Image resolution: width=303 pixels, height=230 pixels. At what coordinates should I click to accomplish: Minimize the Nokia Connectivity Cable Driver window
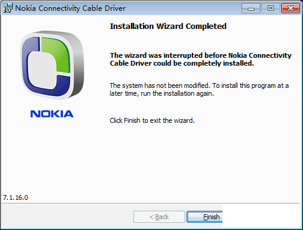point(251,8)
